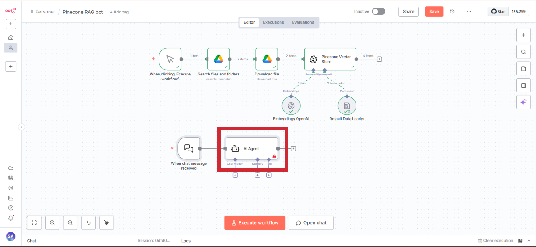536x247 pixels.
Task: Switch to the Evaluations tab
Action: coord(303,22)
